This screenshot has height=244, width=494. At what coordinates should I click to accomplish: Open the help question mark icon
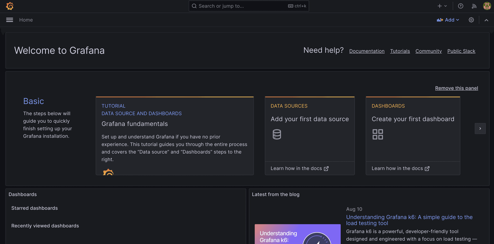[461, 6]
